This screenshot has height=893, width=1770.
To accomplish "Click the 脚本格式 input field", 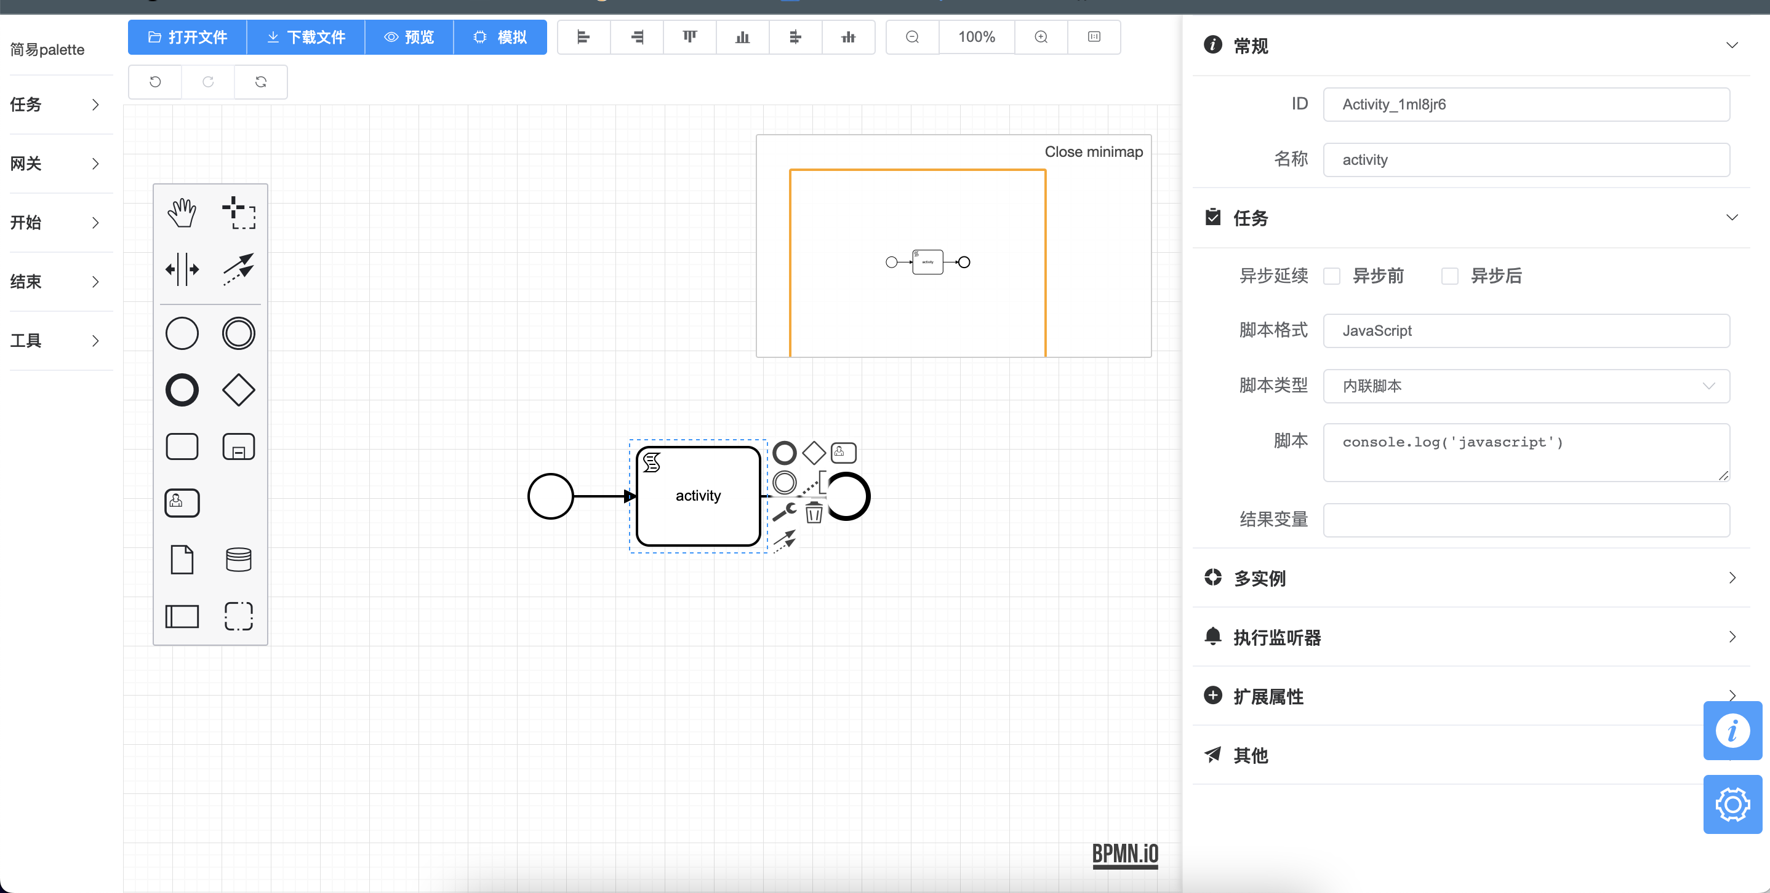I will (1526, 331).
